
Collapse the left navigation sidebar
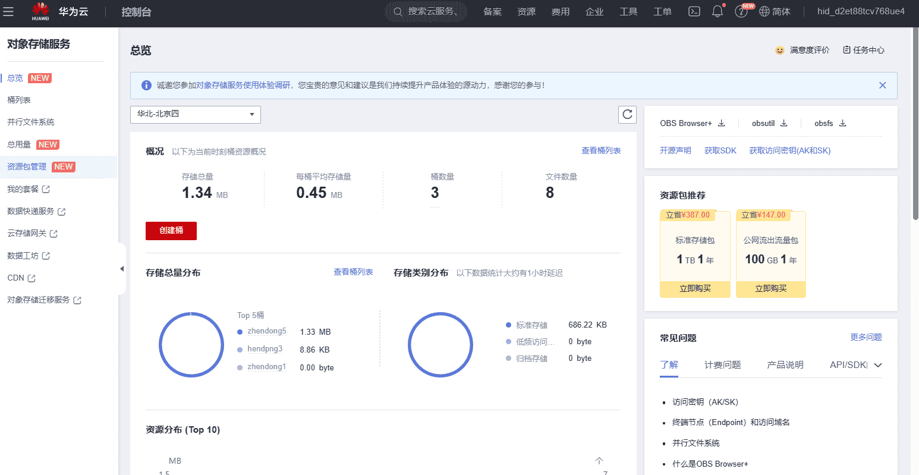click(122, 269)
